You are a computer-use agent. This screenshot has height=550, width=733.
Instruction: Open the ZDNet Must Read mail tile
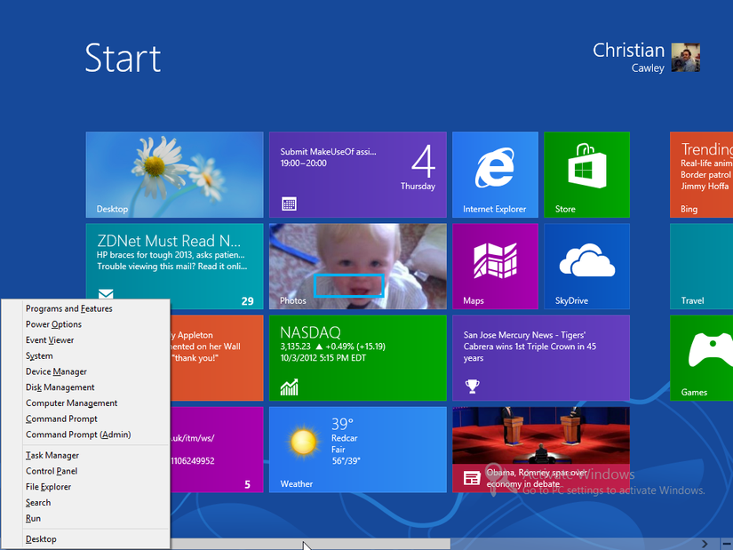[174, 262]
